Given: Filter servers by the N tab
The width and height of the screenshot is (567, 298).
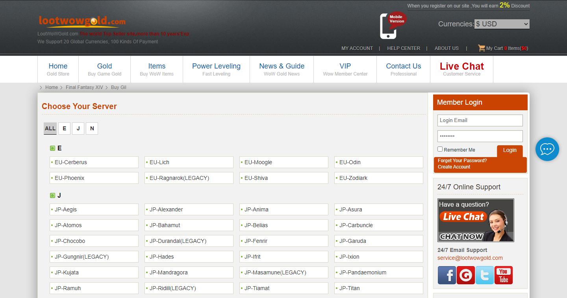Looking at the screenshot, I should tap(92, 128).
